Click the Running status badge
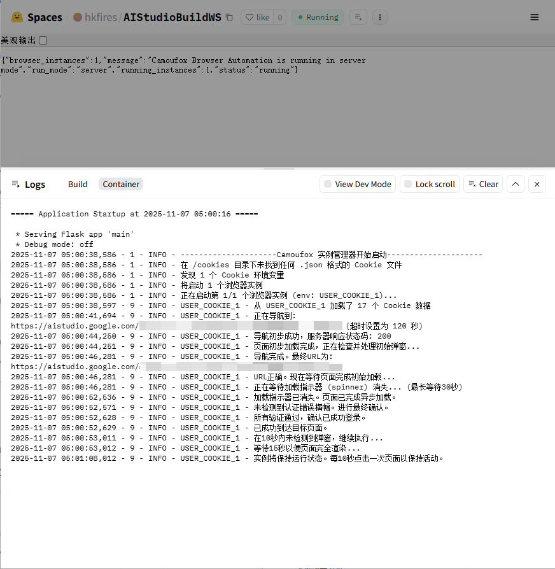Viewport: 555px width, 569px height. click(x=318, y=17)
